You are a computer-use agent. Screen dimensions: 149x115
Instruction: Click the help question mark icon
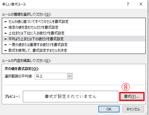[x=128, y=4]
